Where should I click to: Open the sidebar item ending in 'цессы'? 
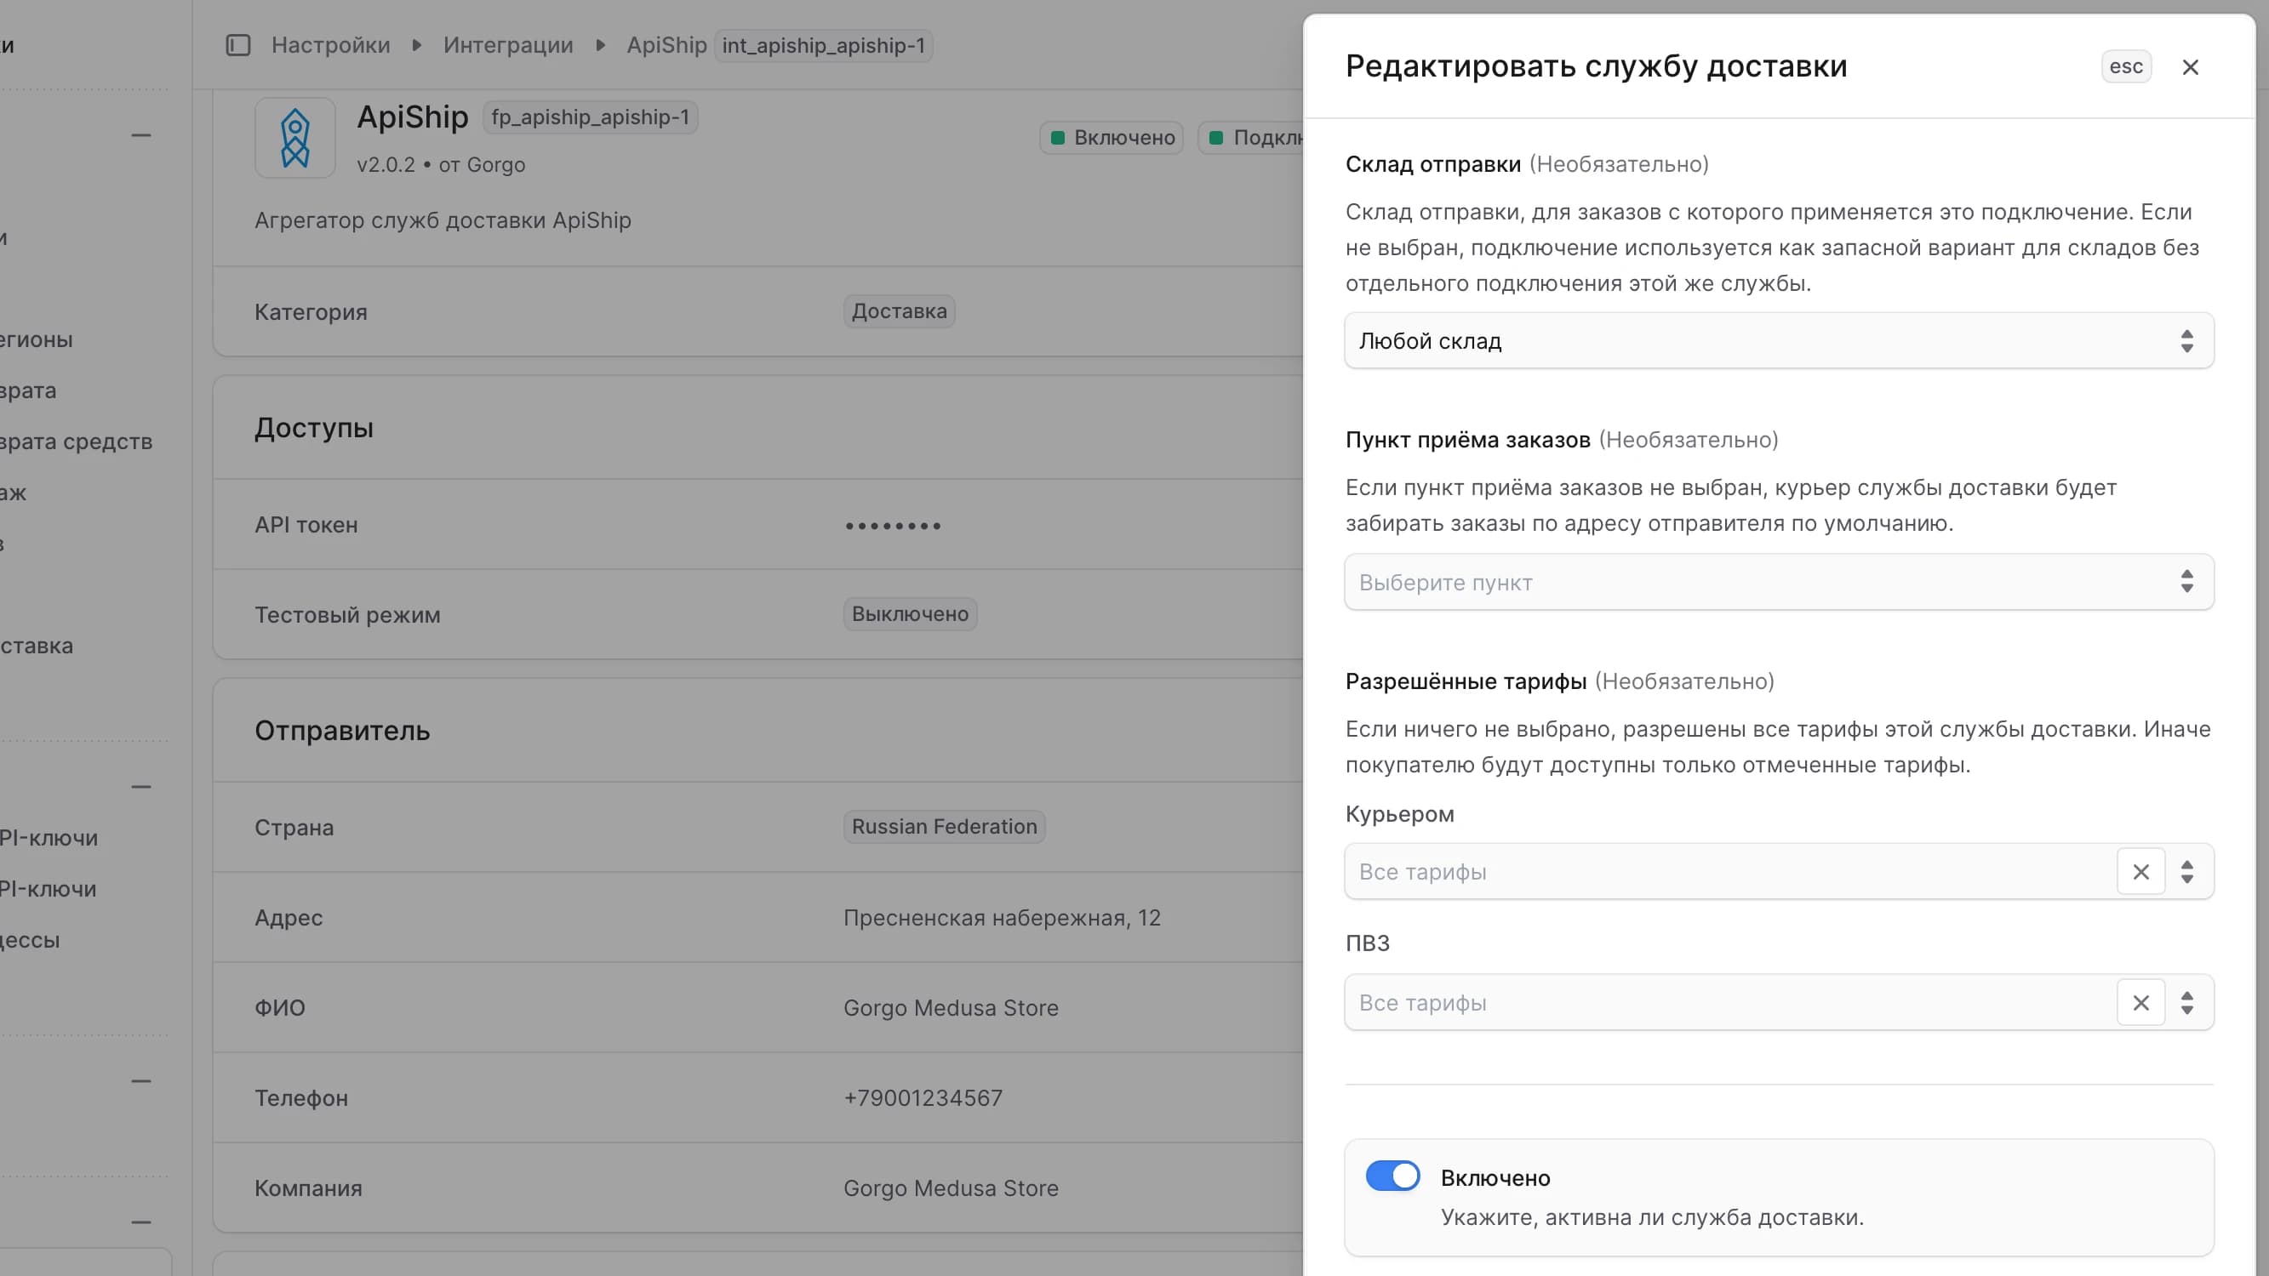pyautogui.click(x=31, y=940)
